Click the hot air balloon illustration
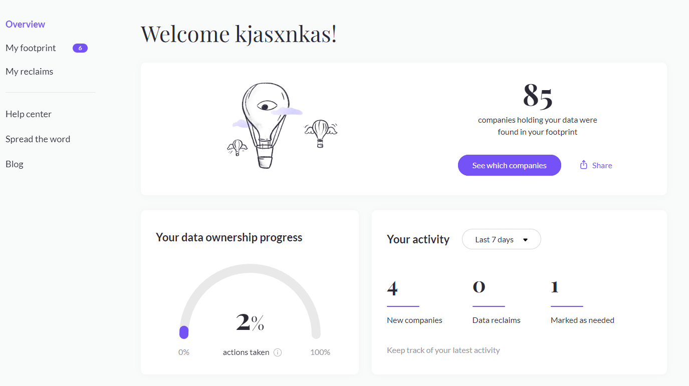The image size is (689, 386). (x=266, y=125)
